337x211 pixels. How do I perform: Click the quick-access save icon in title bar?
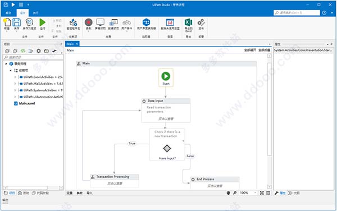point(6,4)
